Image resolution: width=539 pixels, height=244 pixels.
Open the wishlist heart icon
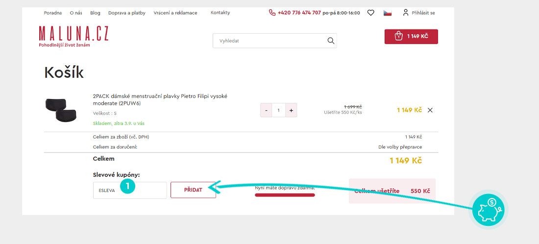370,13
